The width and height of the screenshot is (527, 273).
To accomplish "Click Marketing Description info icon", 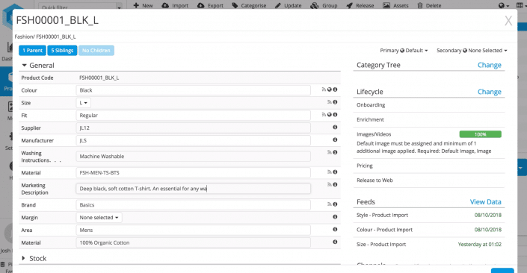I will point(335,184).
